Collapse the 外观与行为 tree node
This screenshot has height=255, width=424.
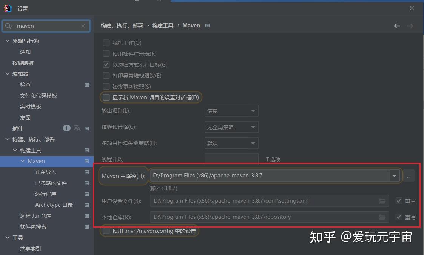(x=8, y=41)
